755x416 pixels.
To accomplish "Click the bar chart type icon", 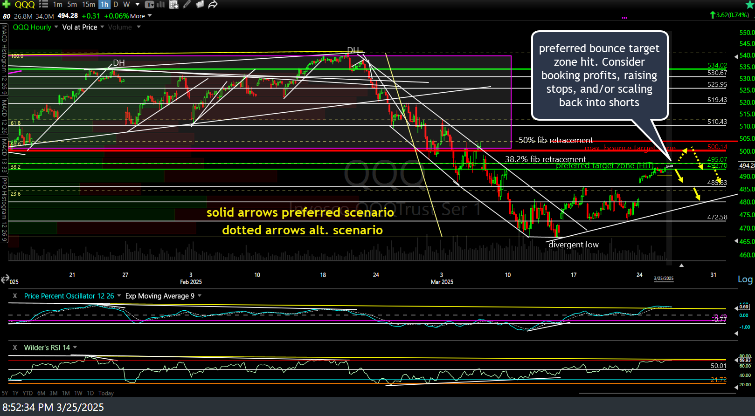I will click(x=161, y=5).
